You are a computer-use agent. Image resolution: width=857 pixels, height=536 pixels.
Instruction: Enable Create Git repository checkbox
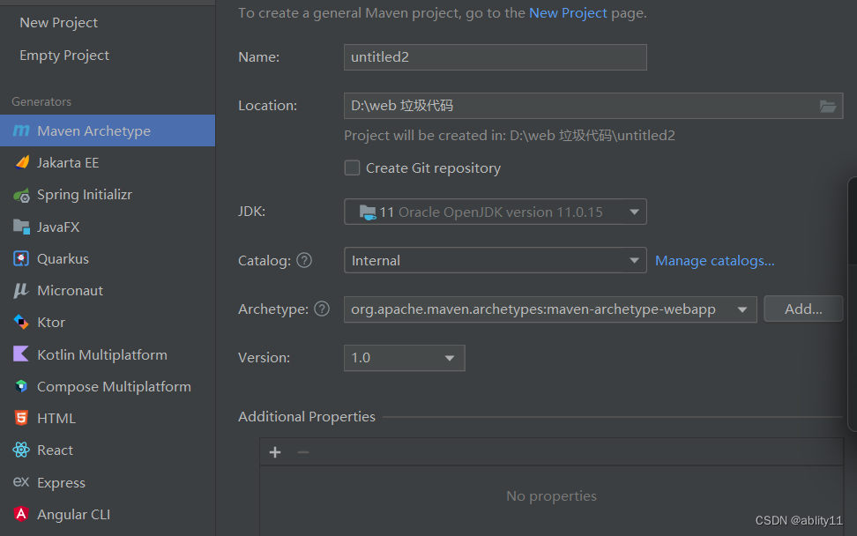click(352, 167)
